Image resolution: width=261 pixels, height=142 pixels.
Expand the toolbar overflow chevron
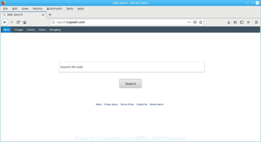coord(248,22)
